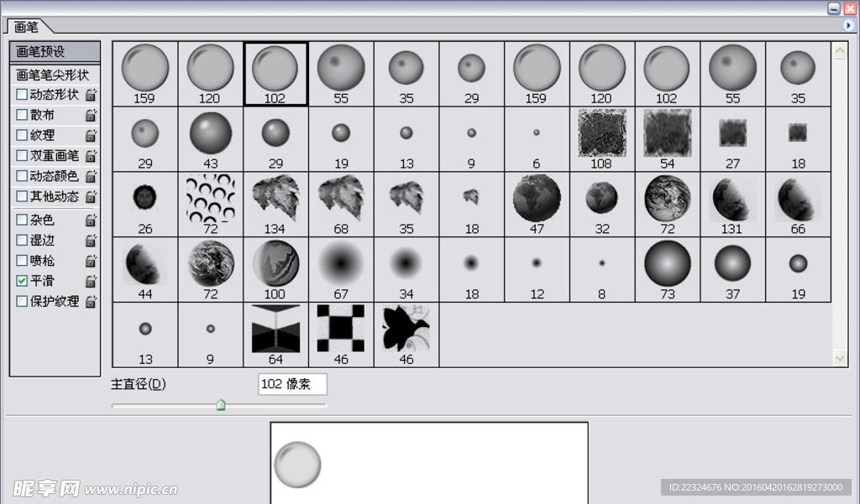Select the first 120 bubble brush
The image size is (860, 504).
pyautogui.click(x=210, y=74)
